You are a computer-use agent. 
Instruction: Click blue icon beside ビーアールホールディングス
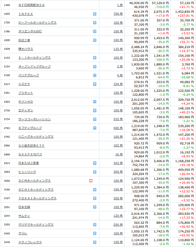[95, 23]
